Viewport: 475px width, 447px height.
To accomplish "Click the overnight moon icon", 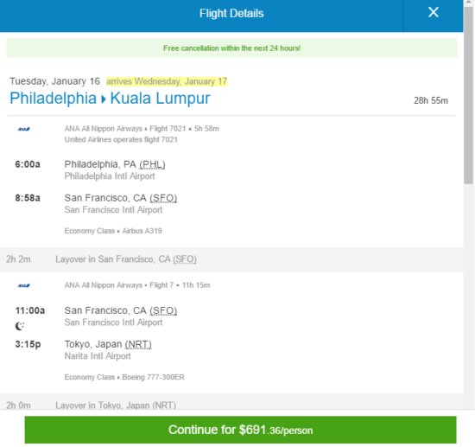I will pos(20,326).
